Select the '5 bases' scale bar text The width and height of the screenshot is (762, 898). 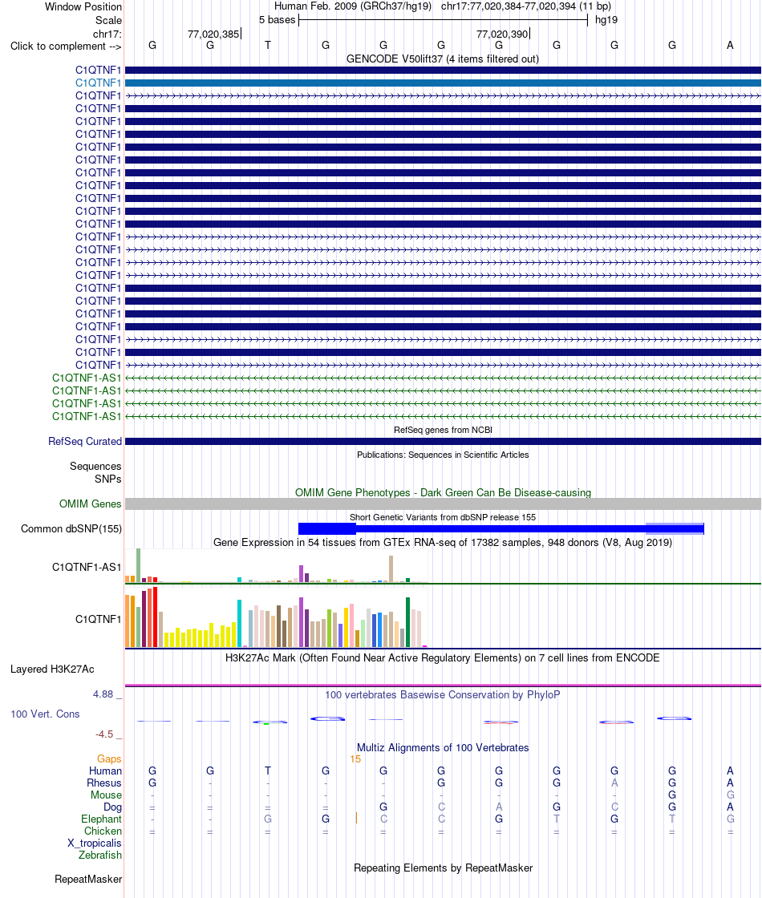(277, 20)
